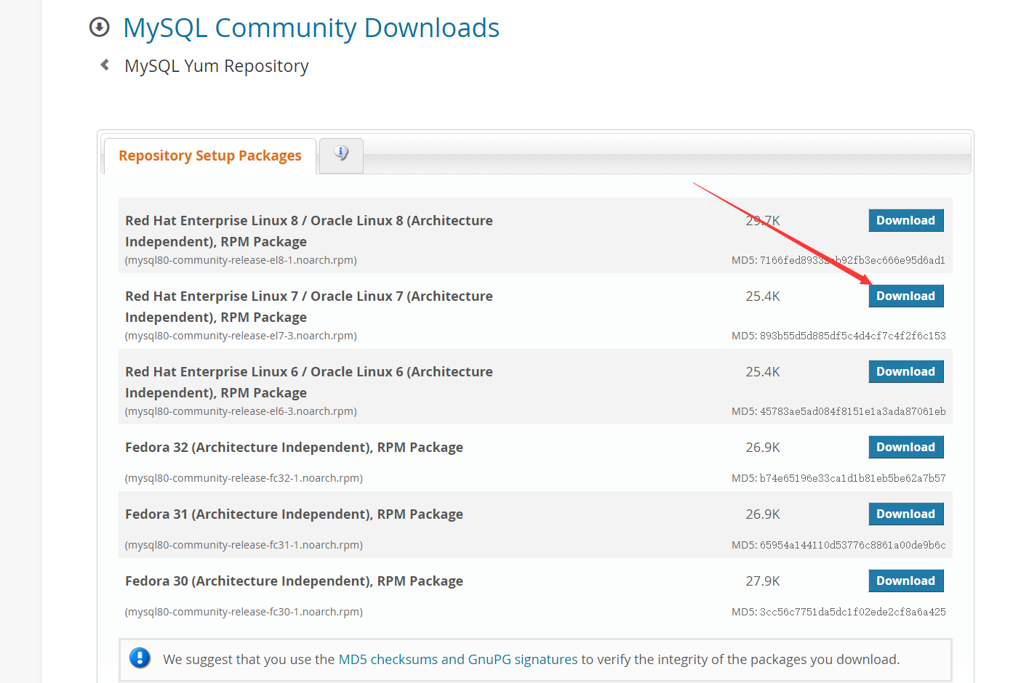
Task: Select the mysql80-community-release-fc31-1.noarch.rpm filename
Action: pos(244,545)
